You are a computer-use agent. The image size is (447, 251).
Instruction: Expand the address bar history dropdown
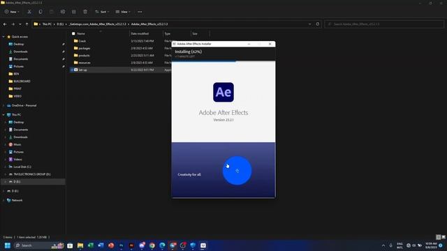pyautogui.click(x=310, y=24)
